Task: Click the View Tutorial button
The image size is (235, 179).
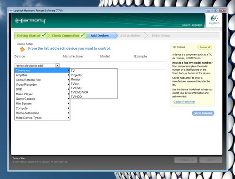Action: coord(203,113)
